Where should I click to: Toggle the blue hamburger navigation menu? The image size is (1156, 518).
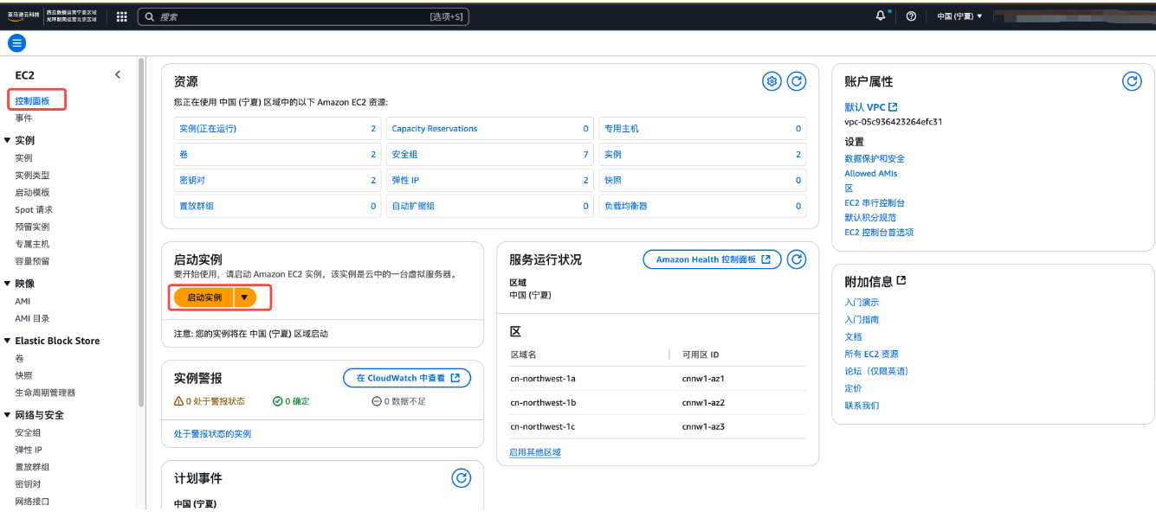[x=16, y=43]
